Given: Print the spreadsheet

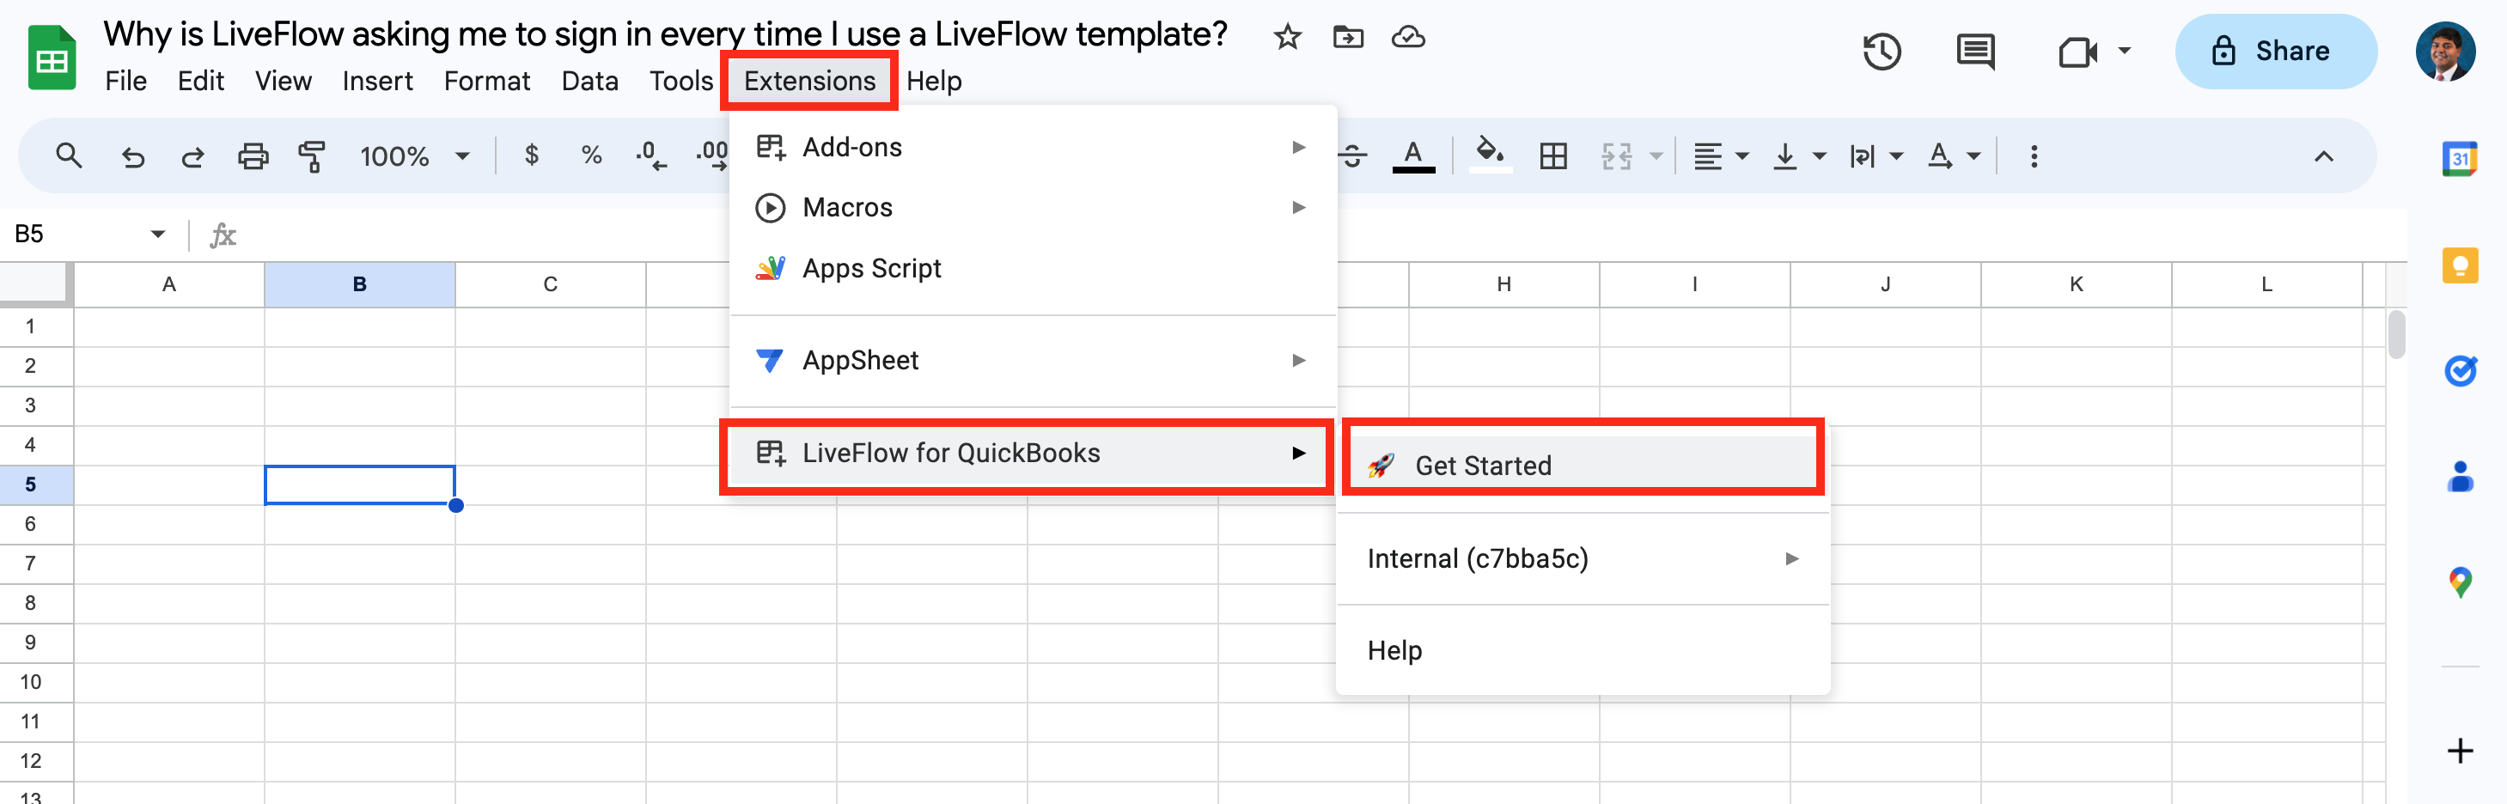Looking at the screenshot, I should click(253, 155).
